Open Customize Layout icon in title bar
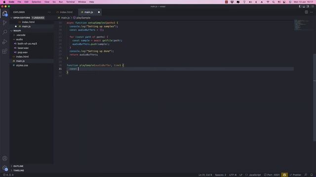 [x=313, y=6]
